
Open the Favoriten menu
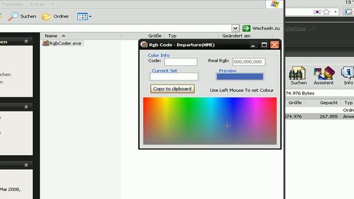tap(13, 4)
